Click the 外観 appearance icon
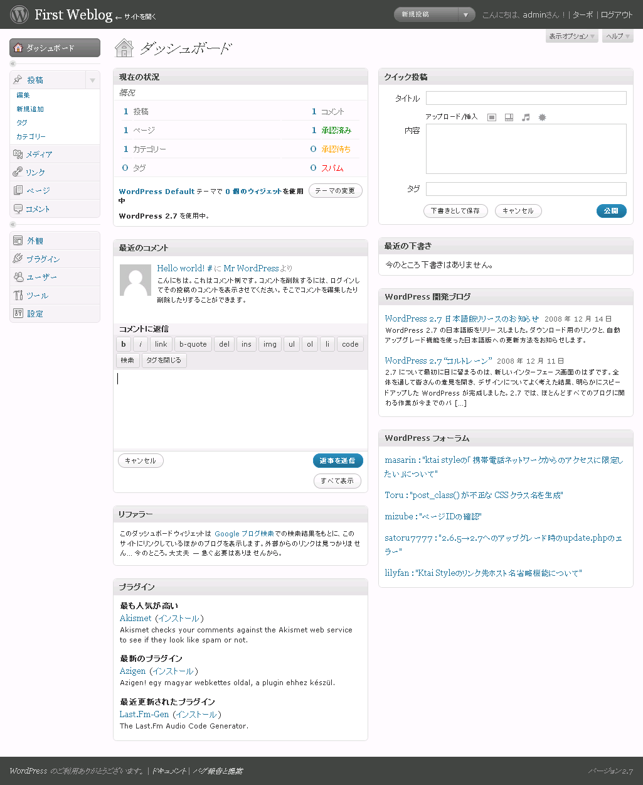Image resolution: width=643 pixels, height=785 pixels. [18, 241]
